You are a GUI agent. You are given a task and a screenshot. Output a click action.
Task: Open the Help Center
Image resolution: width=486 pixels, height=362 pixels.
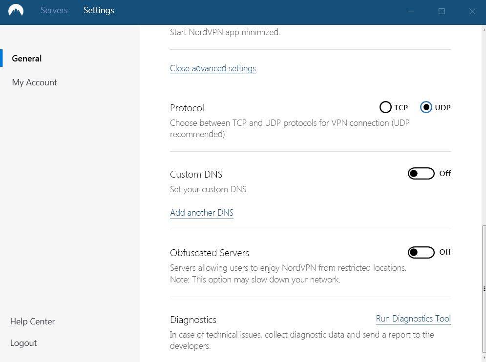32,322
